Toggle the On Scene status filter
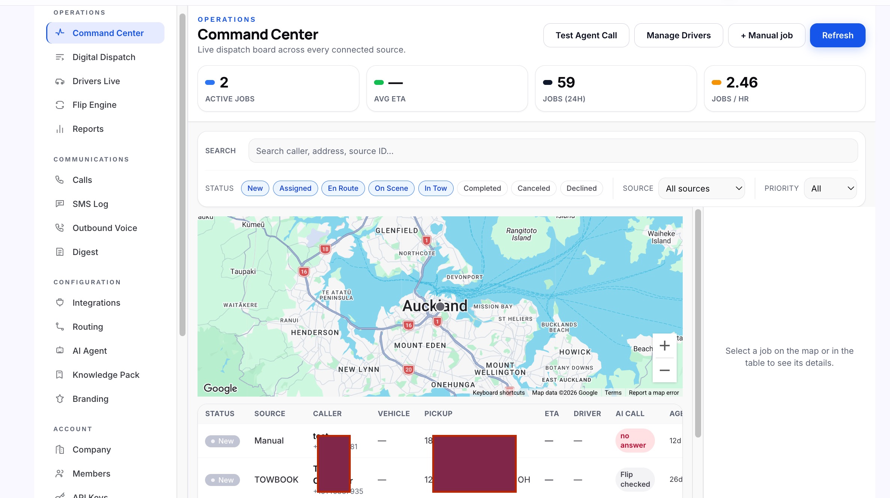This screenshot has width=890, height=498. tap(391, 188)
